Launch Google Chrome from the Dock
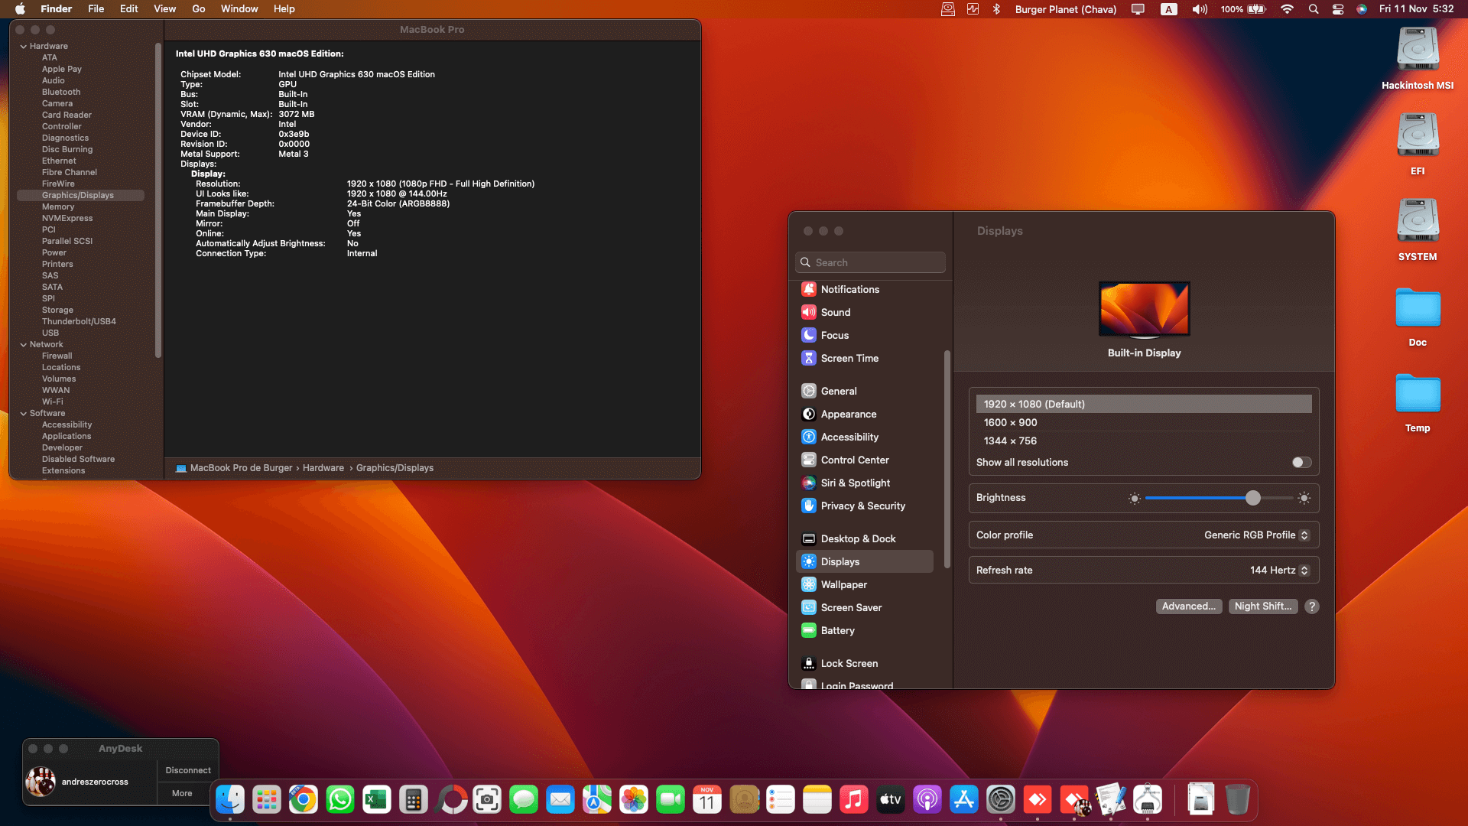This screenshot has height=826, width=1468. click(304, 800)
